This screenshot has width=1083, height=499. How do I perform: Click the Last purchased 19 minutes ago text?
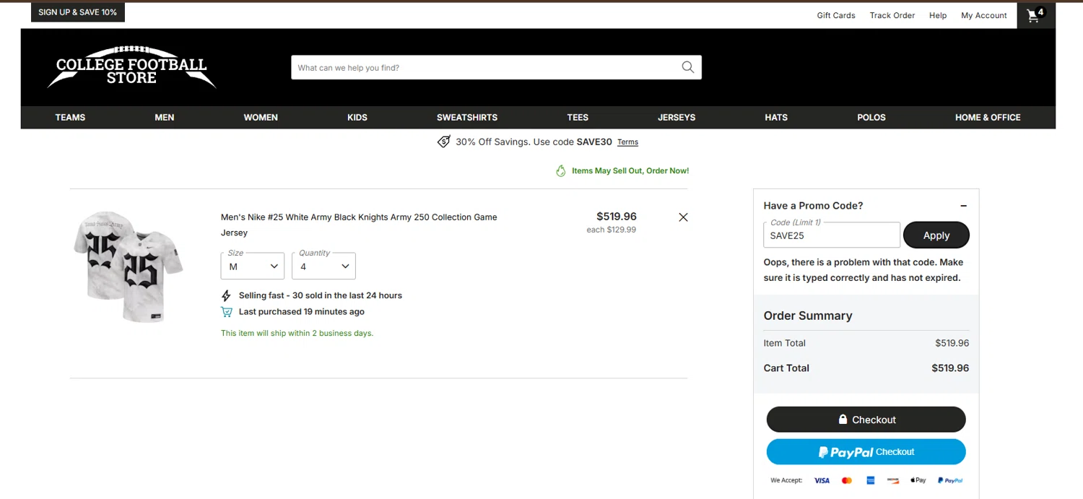[302, 312]
